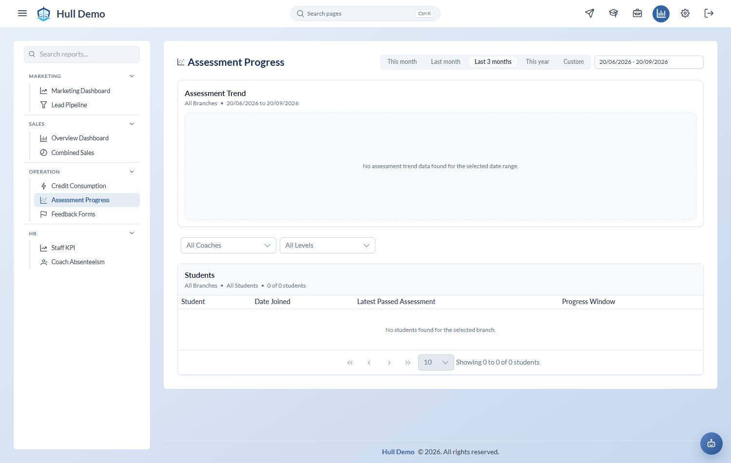
Task: Open the settings gear icon
Action: click(685, 13)
